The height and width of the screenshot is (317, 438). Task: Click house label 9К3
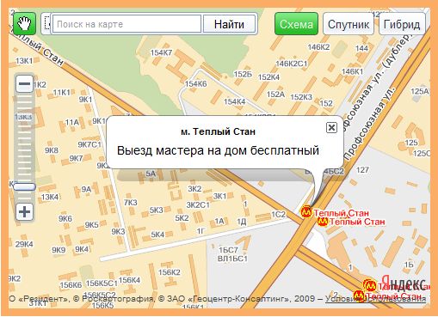118,231
